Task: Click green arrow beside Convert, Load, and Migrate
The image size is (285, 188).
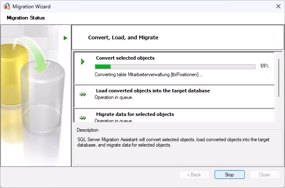Action: tap(65, 38)
